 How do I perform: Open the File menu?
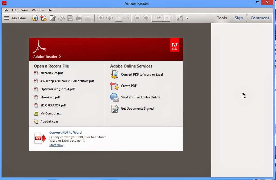point(5,10)
